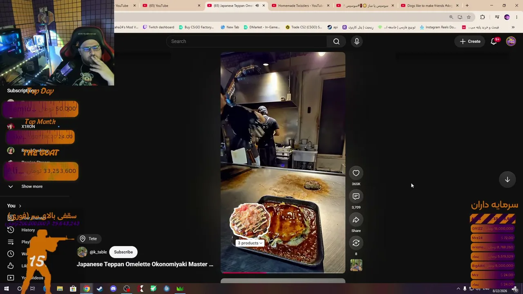Switch to the Homemade Twizzlers tab

pyautogui.click(x=300, y=6)
